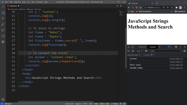Open the Edit menu
The height and width of the screenshot is (105, 187).
[x=11, y=2]
